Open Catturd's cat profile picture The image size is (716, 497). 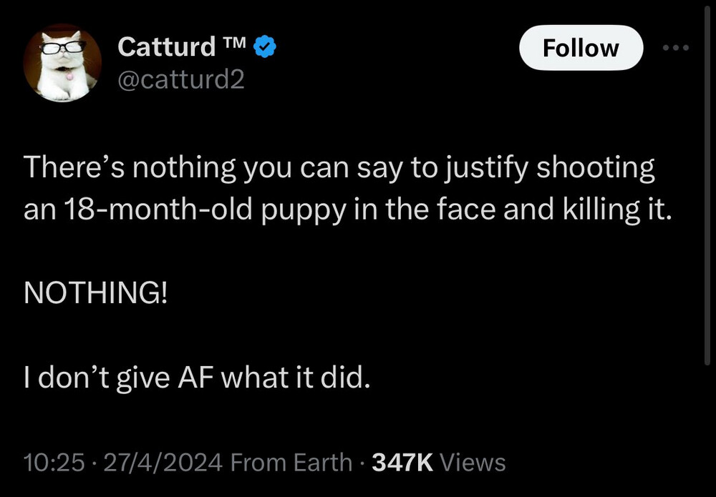coord(62,63)
